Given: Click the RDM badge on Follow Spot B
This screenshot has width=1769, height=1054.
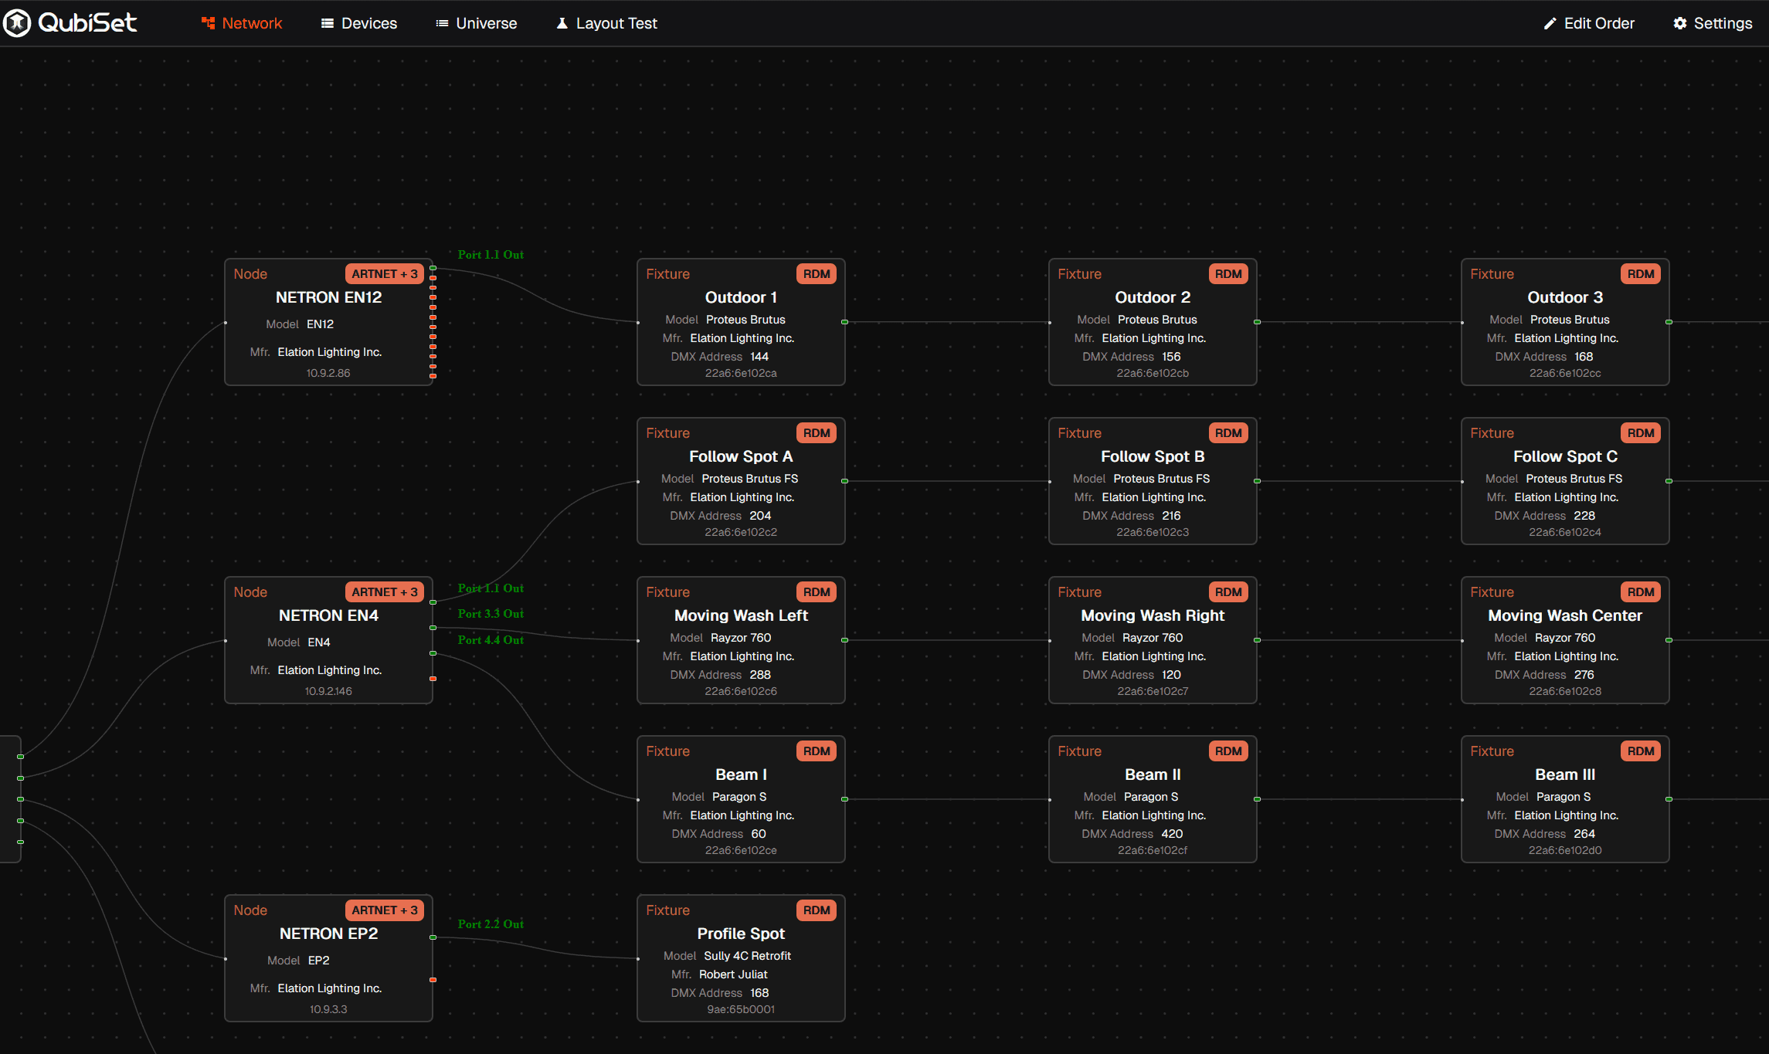Looking at the screenshot, I should 1228,433.
